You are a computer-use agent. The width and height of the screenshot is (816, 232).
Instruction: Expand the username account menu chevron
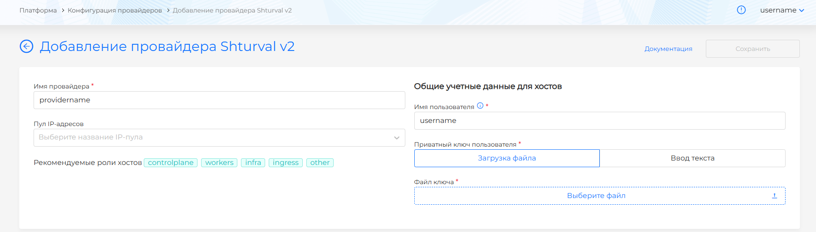click(802, 11)
